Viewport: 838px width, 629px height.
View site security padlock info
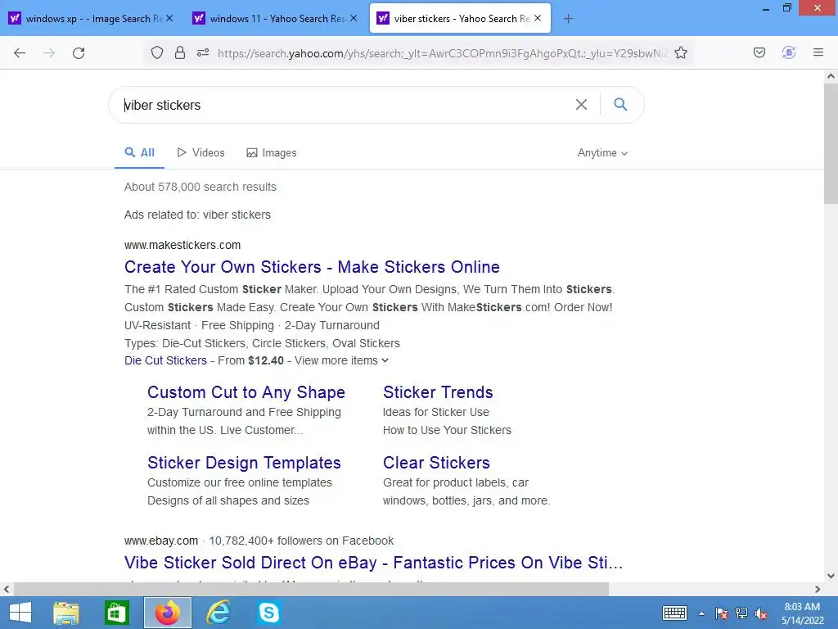(180, 52)
